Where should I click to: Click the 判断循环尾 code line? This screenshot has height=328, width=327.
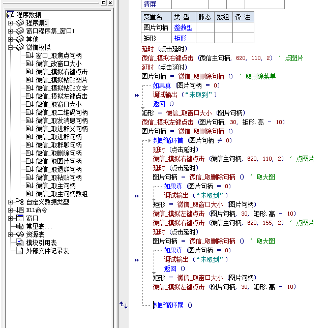click(172, 305)
